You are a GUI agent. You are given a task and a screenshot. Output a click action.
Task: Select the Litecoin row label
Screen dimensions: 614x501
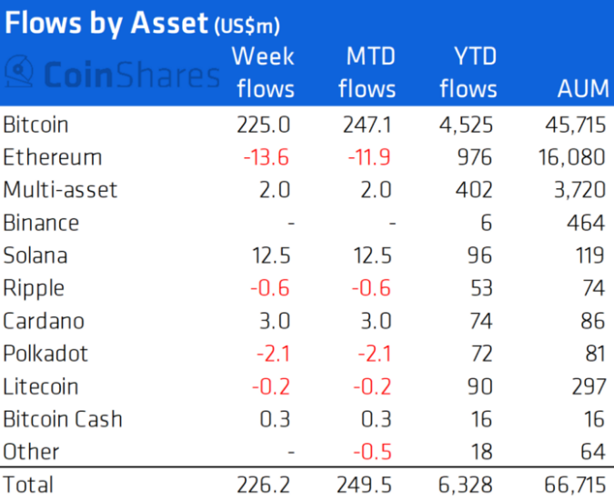tap(40, 386)
